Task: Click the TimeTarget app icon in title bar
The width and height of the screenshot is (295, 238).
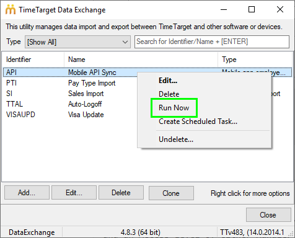Action: pos(11,9)
